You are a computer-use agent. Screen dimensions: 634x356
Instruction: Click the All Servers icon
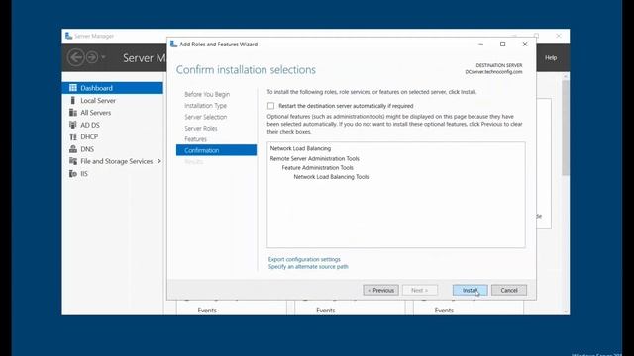[x=73, y=112]
